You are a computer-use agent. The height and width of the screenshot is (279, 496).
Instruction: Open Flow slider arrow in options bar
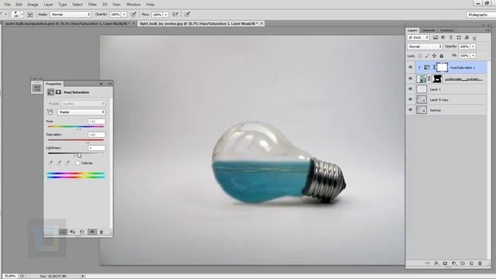[x=166, y=15]
